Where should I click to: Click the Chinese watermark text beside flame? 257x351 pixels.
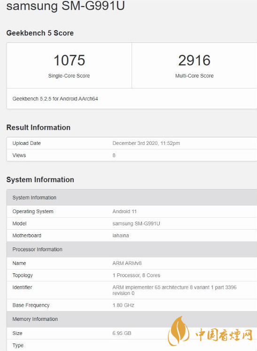pyautogui.click(x=224, y=335)
